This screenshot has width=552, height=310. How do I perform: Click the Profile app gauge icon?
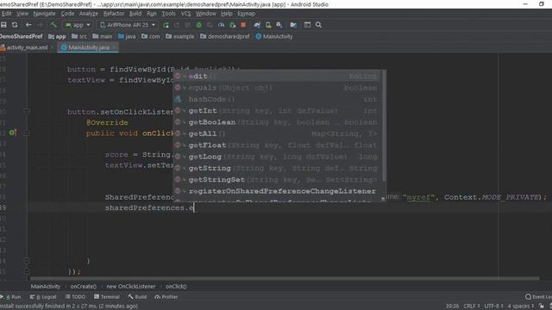tap(221, 25)
